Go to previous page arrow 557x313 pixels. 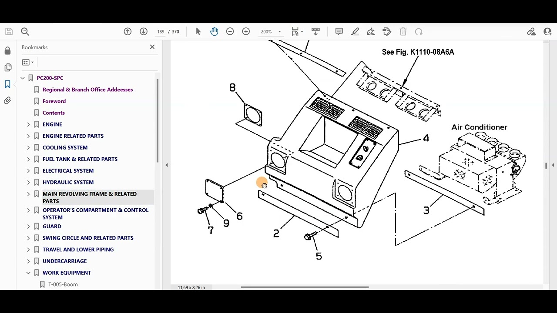[128, 31]
